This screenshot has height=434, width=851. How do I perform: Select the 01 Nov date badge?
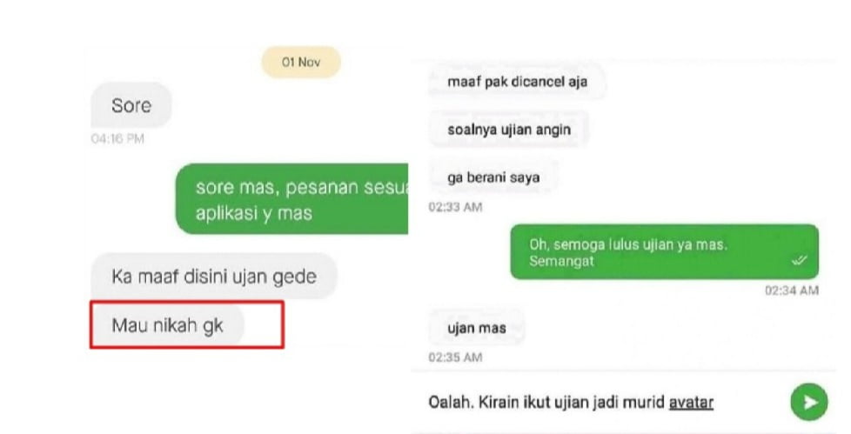301,62
